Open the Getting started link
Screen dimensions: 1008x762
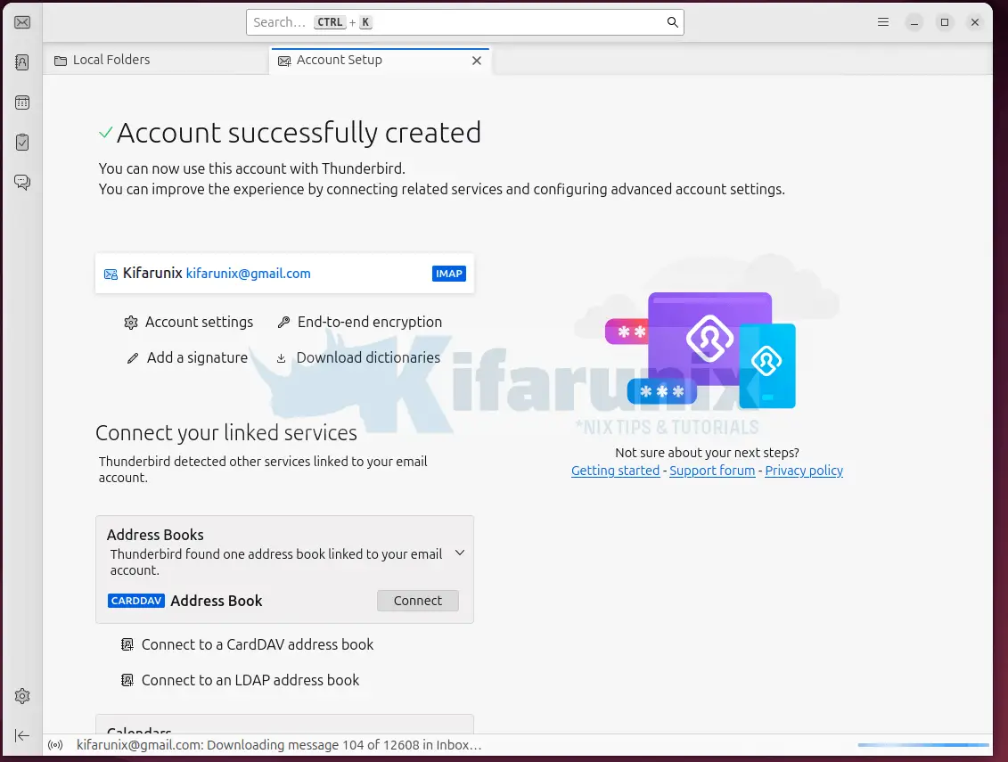615,471
